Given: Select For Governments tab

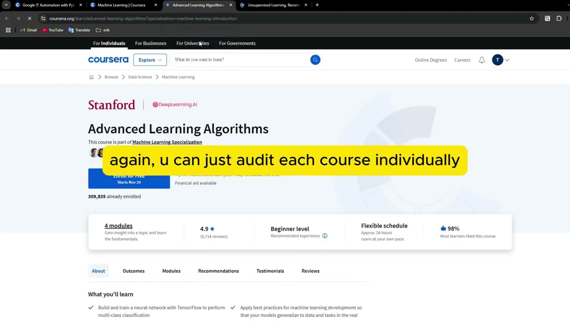Looking at the screenshot, I should point(237,43).
